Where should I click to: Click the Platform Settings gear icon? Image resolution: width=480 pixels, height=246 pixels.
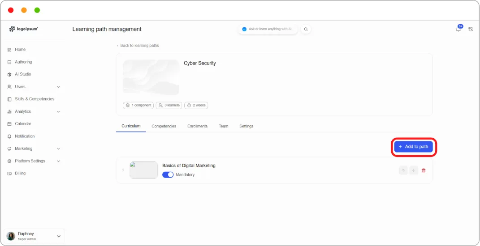tap(9, 161)
